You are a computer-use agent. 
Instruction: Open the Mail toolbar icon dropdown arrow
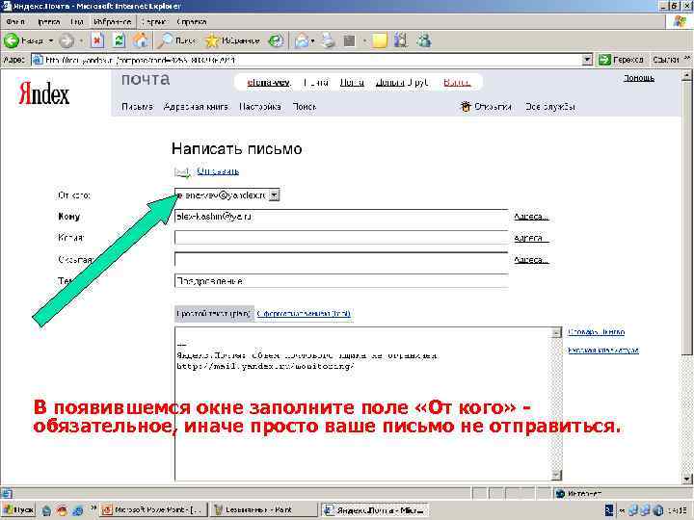coord(312,41)
